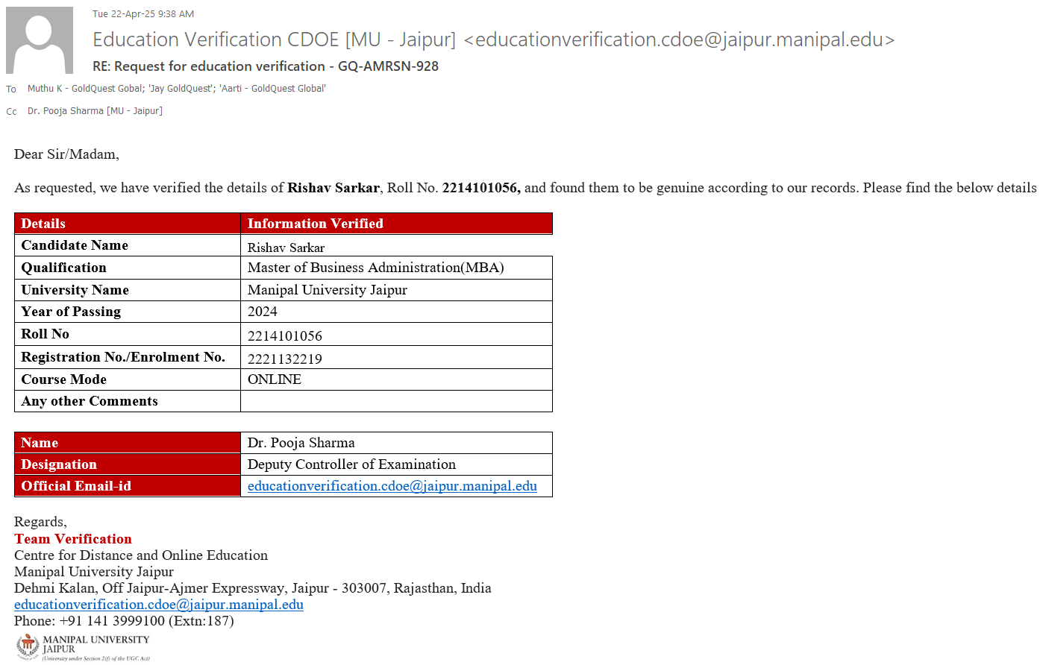Click the email timestamp Tue 22-Apr-25
Viewport: 1046px width, 665px height.
coord(143,14)
